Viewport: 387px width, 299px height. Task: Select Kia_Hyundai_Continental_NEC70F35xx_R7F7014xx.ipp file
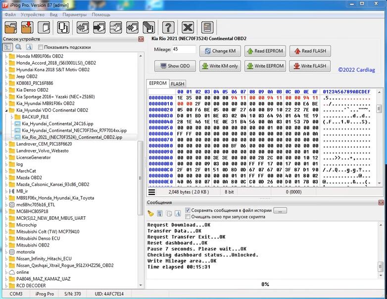[x=74, y=130]
